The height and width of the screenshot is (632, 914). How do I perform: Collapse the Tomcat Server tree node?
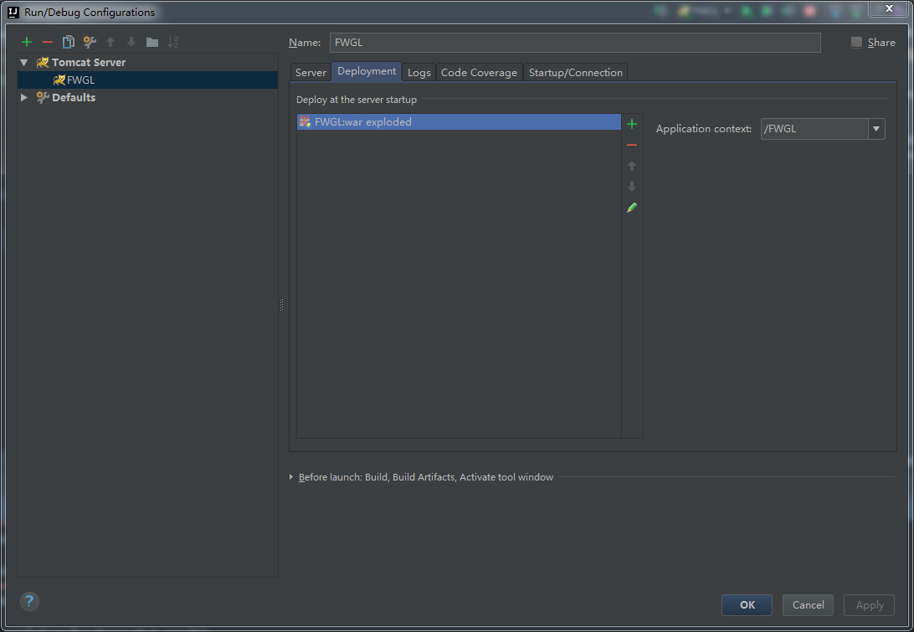coord(24,63)
